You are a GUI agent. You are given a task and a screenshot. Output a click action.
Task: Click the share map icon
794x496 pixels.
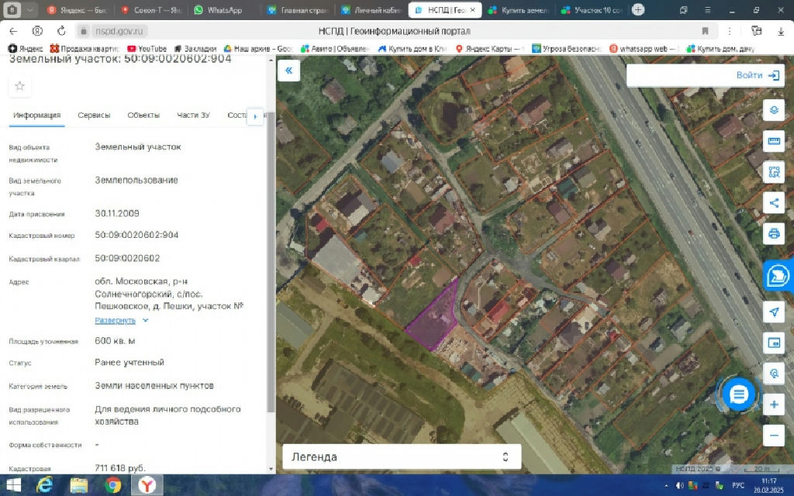tap(773, 203)
